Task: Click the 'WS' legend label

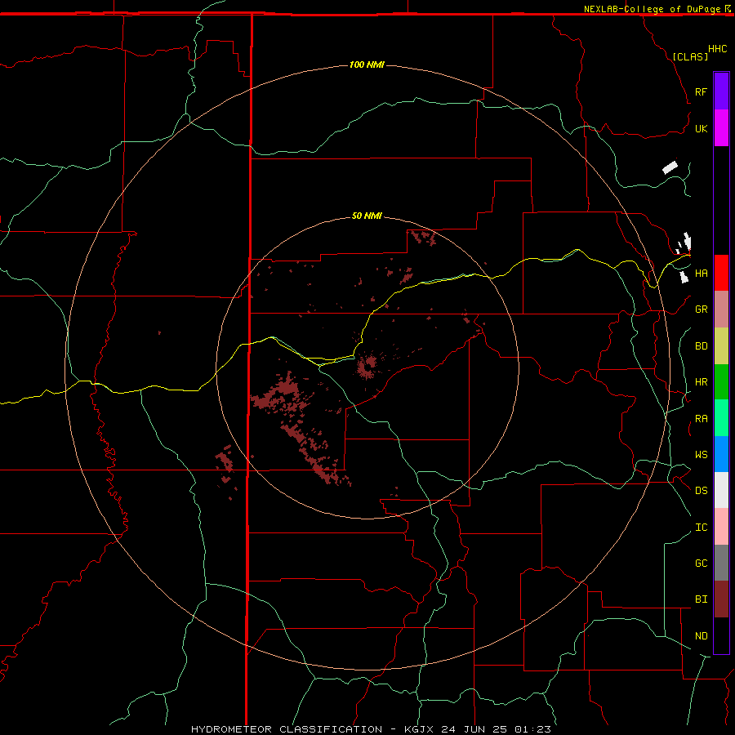Action: pos(701,455)
